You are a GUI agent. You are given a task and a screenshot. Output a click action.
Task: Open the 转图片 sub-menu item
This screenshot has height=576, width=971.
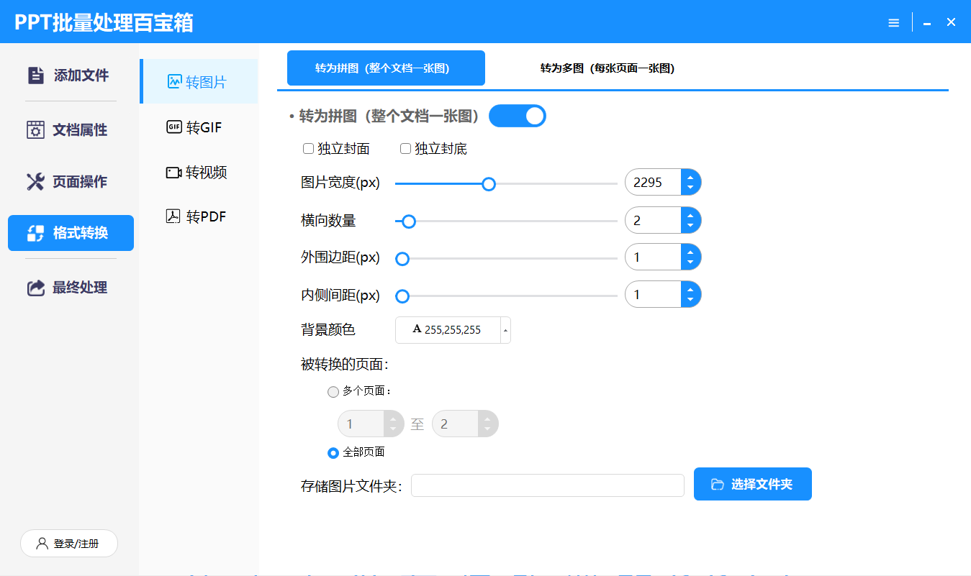199,81
